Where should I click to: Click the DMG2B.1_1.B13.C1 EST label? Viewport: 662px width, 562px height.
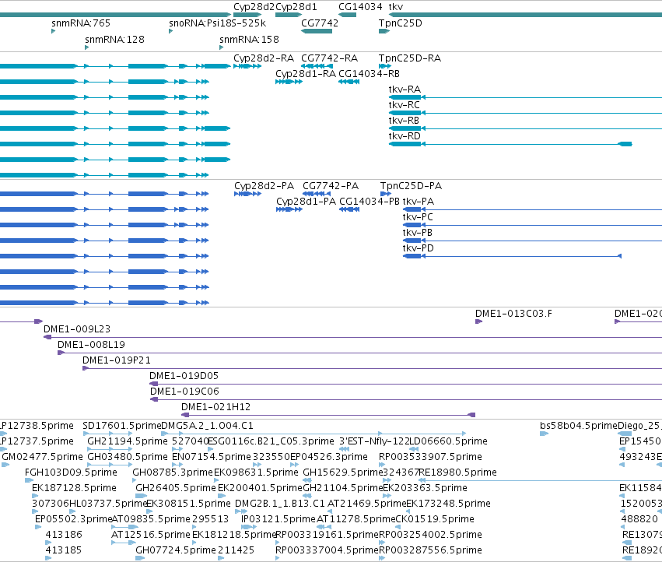(280, 504)
